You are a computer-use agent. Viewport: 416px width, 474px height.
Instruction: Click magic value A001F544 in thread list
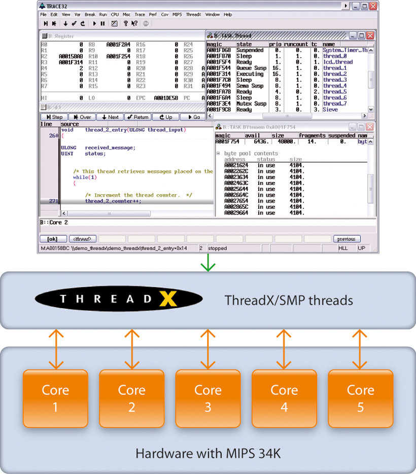click(219, 68)
